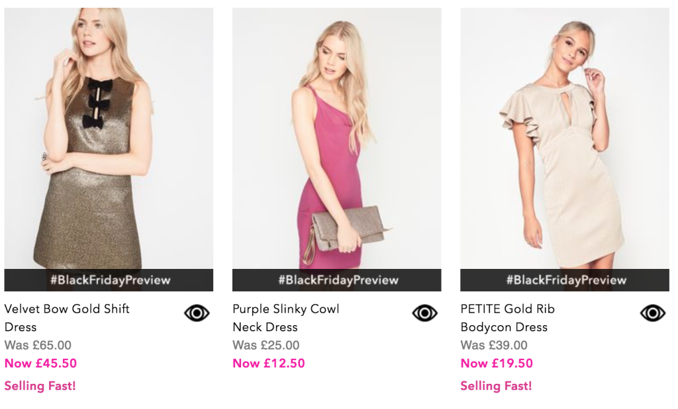Click quick view eye for Velvet Bow dress
Screen dimensions: 678x409
(197, 313)
